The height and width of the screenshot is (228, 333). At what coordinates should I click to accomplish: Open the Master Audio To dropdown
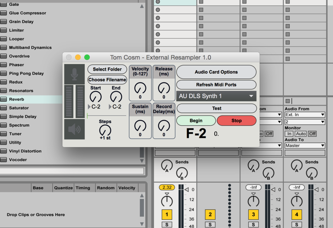305,146
